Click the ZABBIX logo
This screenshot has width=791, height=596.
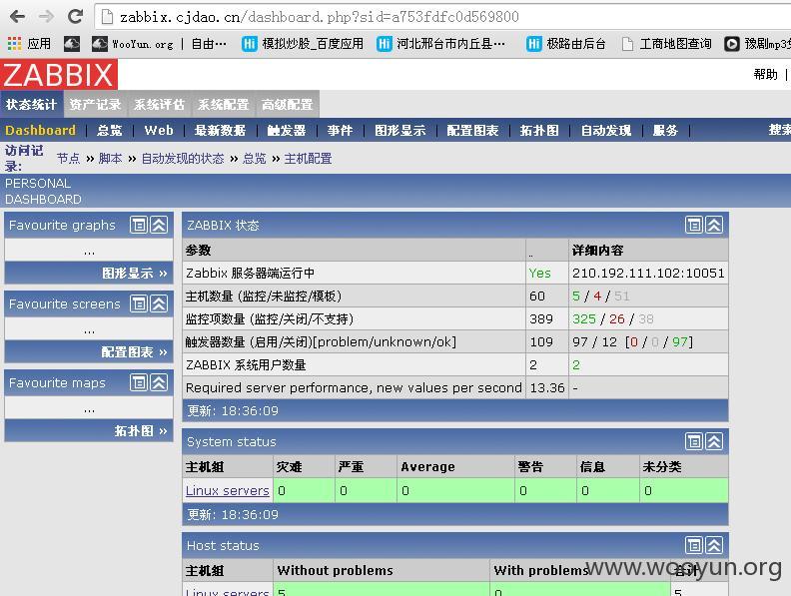click(59, 75)
